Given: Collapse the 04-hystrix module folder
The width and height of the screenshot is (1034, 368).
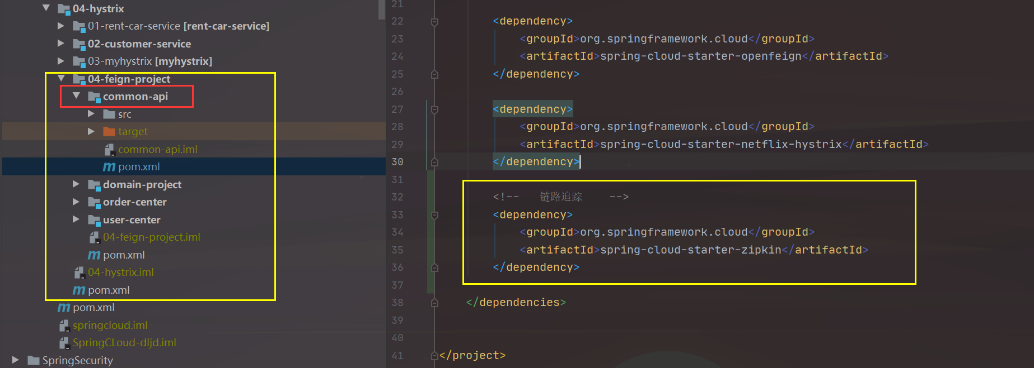Looking at the screenshot, I should coord(46,8).
